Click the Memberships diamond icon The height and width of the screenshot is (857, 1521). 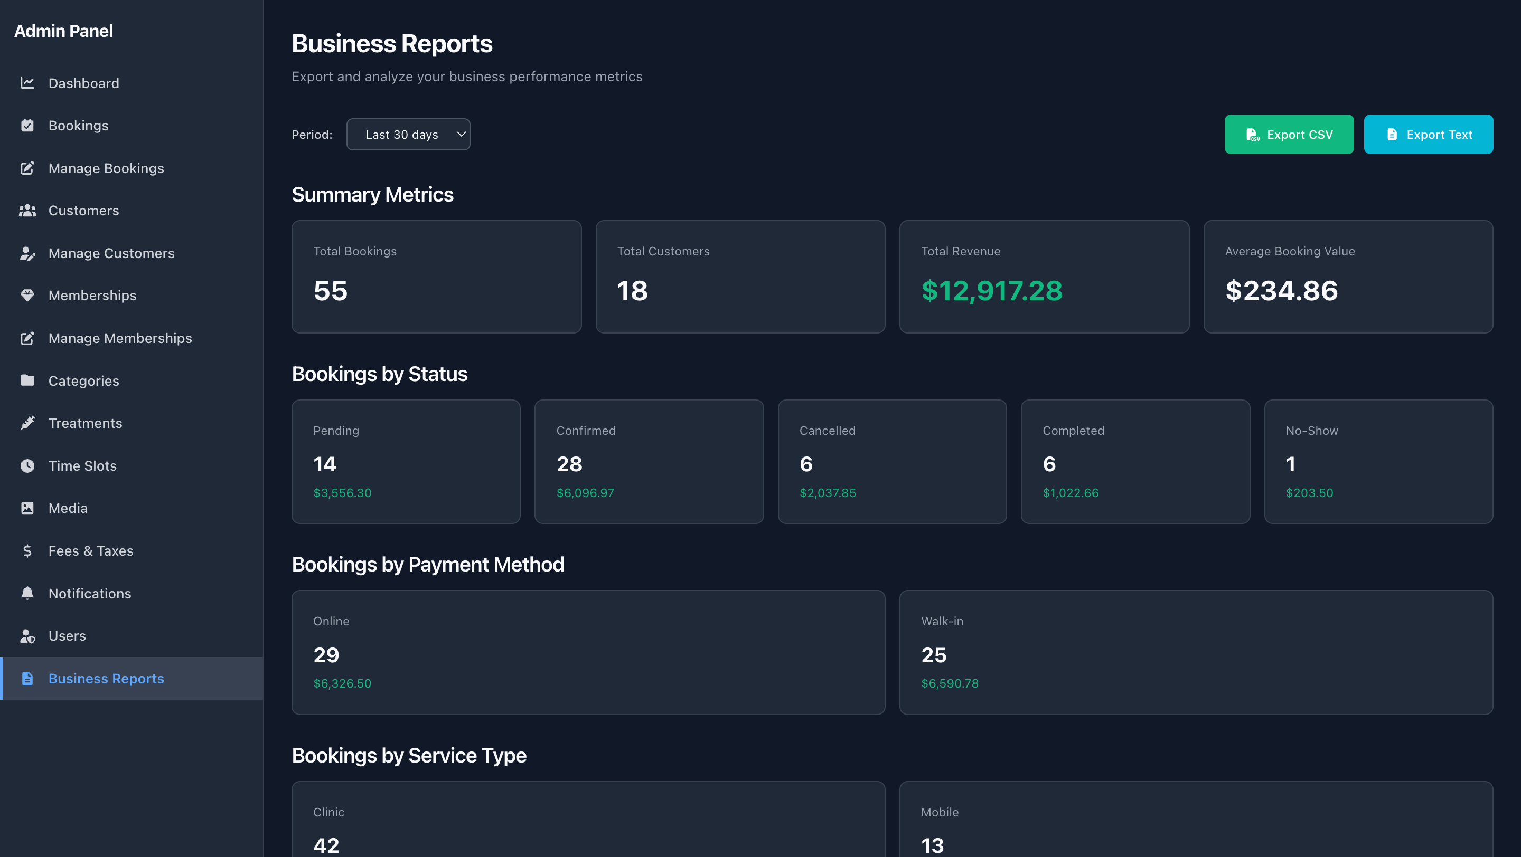pyautogui.click(x=28, y=296)
